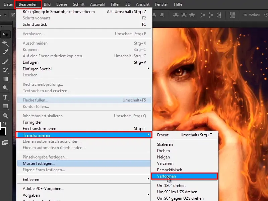
Task: Click the black background color swatch
Action: tap(3, 131)
